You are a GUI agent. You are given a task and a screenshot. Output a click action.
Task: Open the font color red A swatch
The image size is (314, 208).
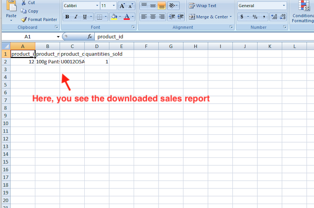coord(126,17)
